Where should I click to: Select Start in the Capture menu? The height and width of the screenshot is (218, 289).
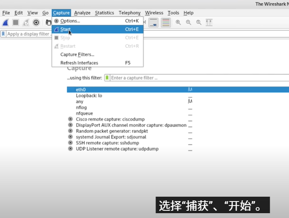[66, 29]
